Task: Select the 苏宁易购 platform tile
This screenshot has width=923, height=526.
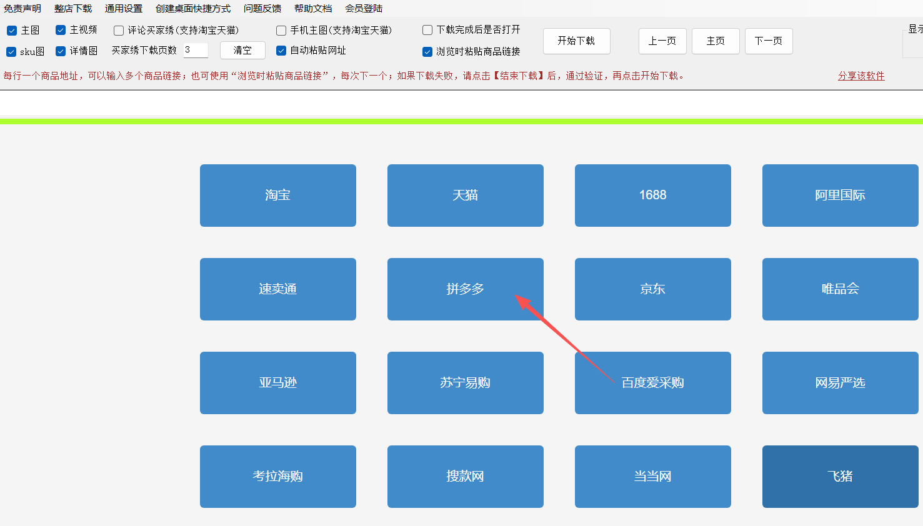Action: pos(466,383)
